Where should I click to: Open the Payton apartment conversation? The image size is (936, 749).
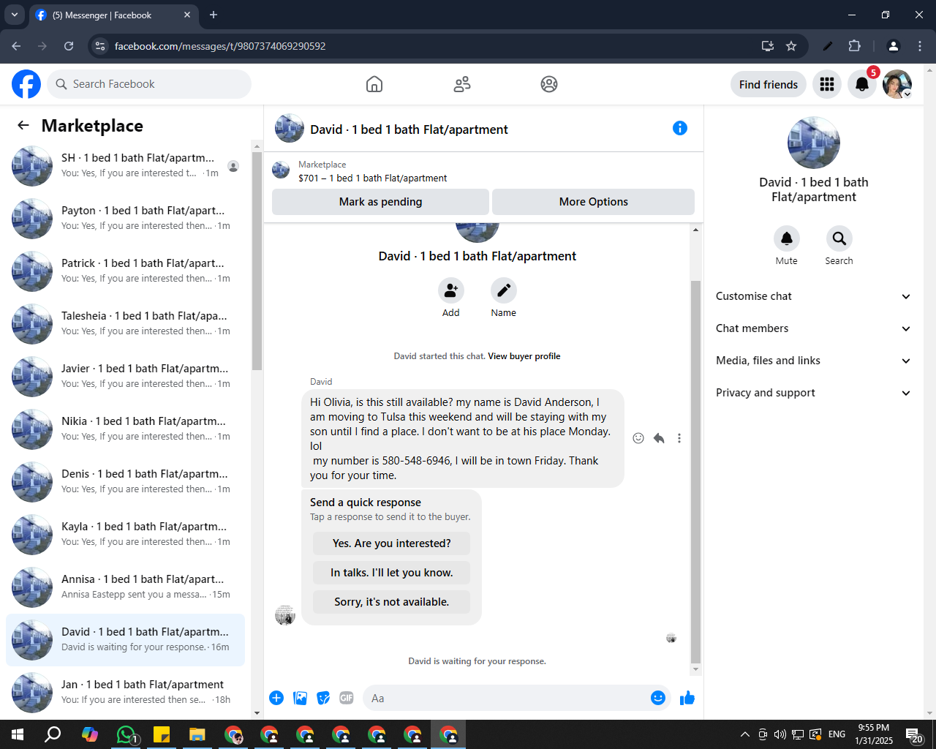point(126,219)
